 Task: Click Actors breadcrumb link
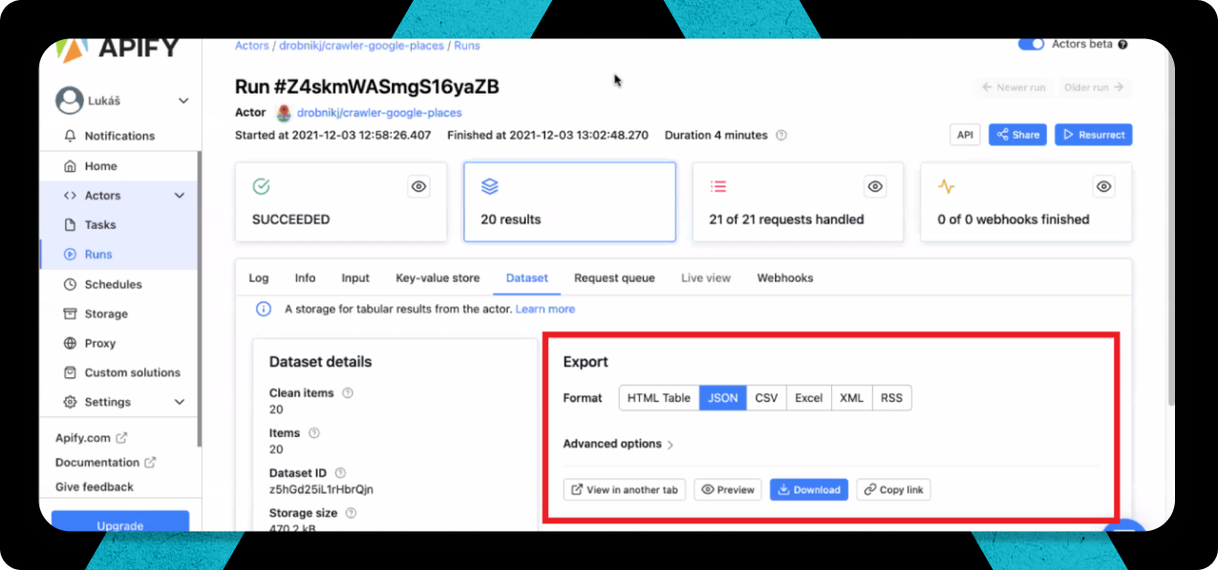coord(252,45)
